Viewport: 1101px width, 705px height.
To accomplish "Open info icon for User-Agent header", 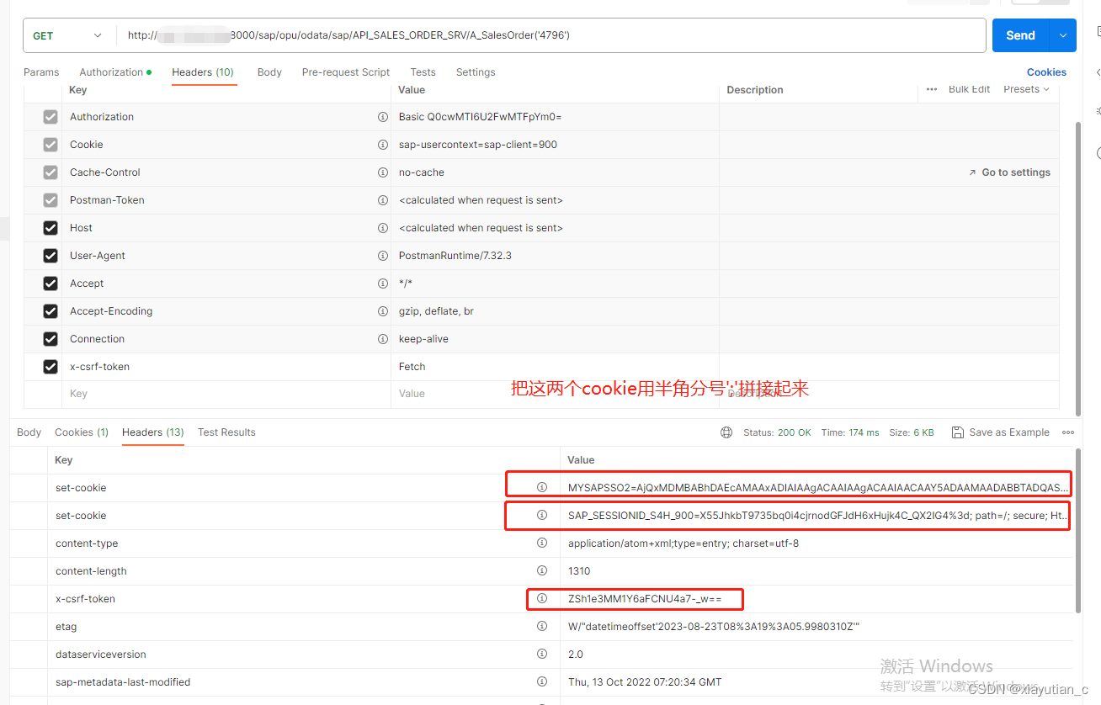I will pos(383,256).
